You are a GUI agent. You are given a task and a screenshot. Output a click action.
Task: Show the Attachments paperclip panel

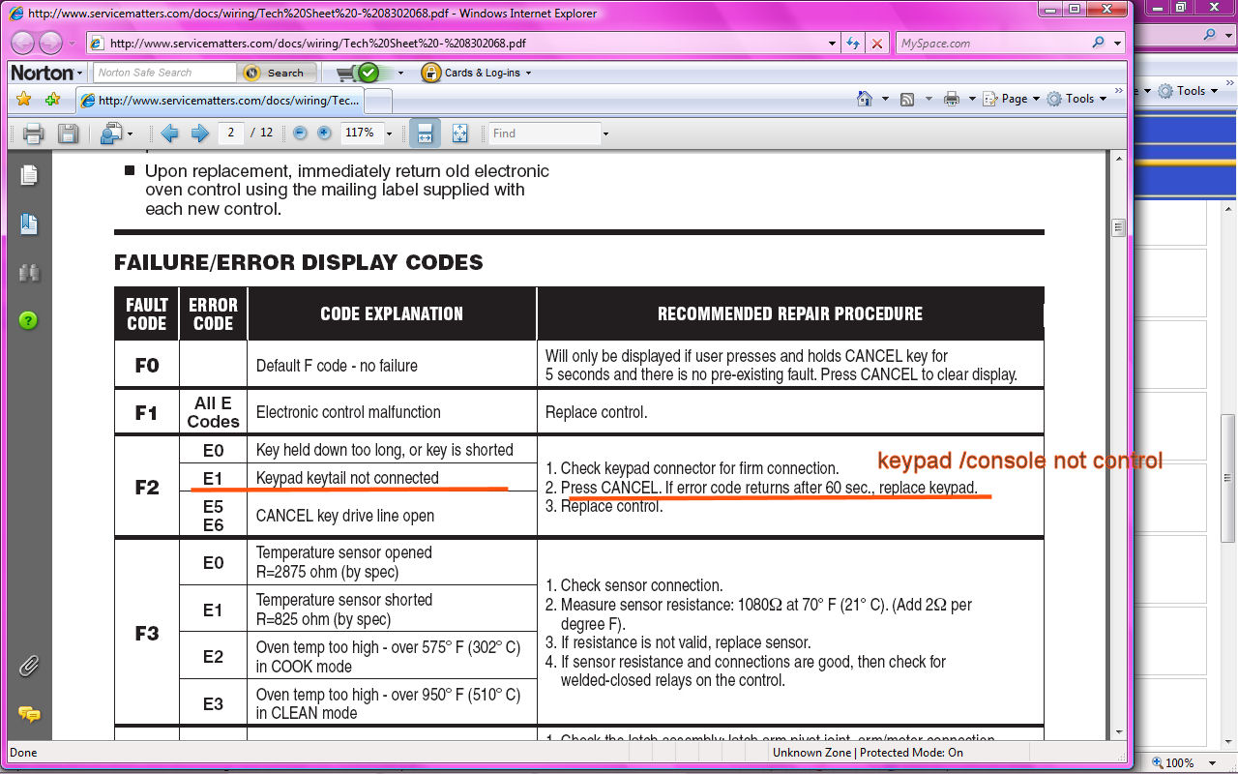point(29,667)
